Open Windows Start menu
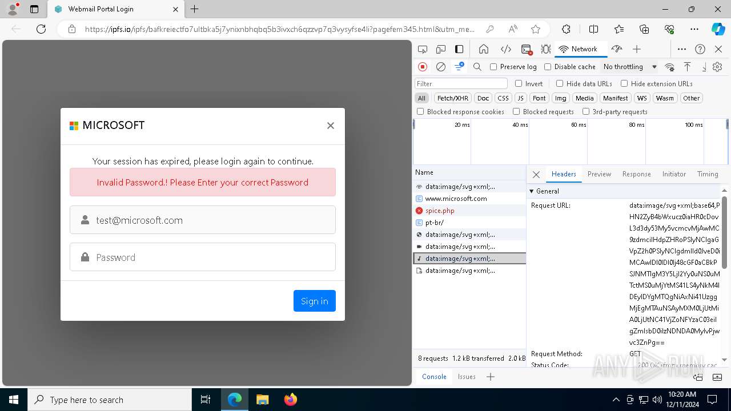731x411 pixels. (13, 400)
